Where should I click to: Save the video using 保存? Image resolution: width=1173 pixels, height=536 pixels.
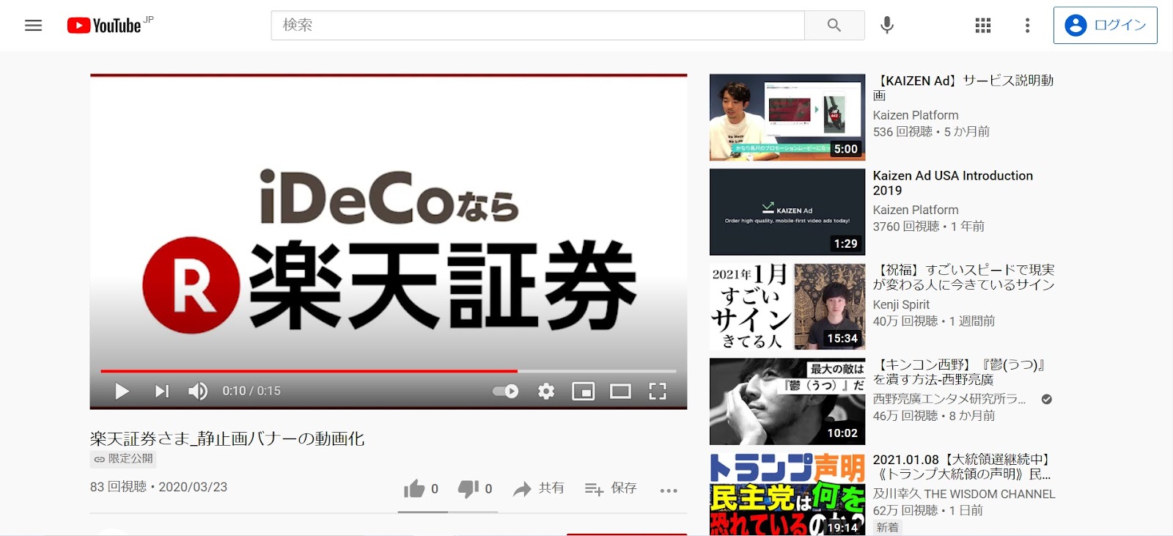tap(611, 488)
